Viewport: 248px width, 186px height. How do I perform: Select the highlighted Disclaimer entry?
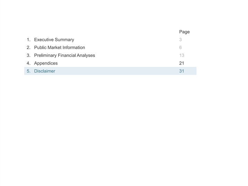(x=110, y=71)
